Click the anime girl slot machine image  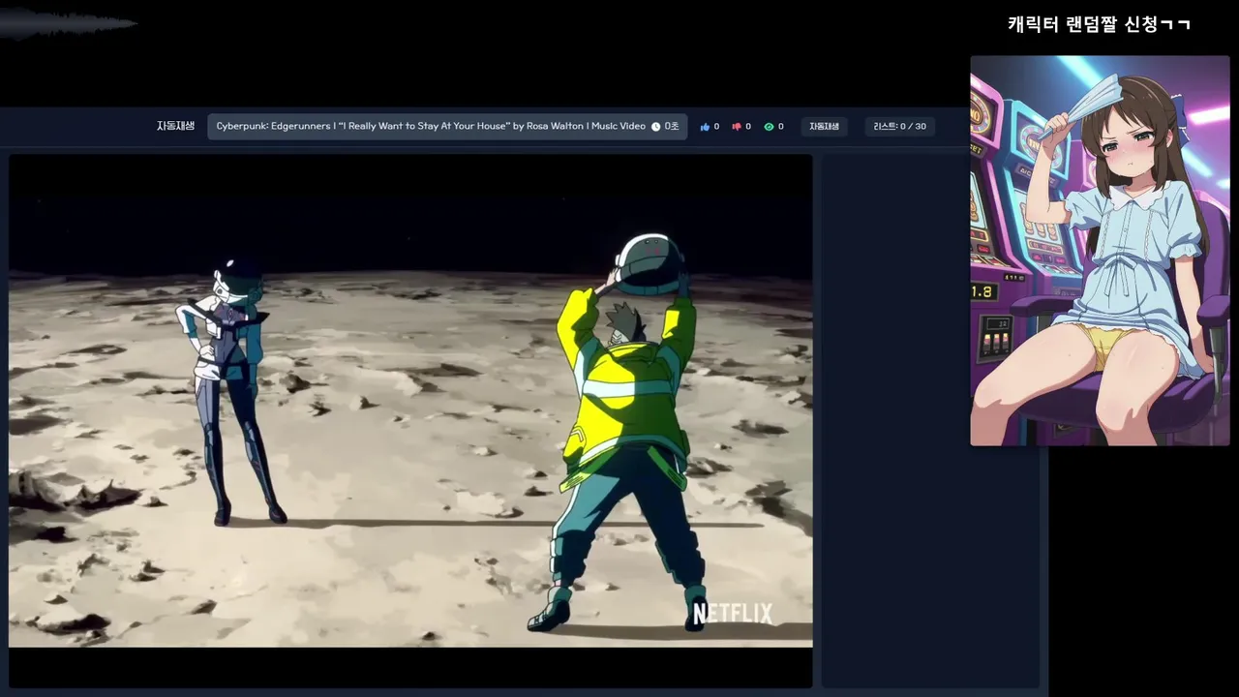point(1101,251)
